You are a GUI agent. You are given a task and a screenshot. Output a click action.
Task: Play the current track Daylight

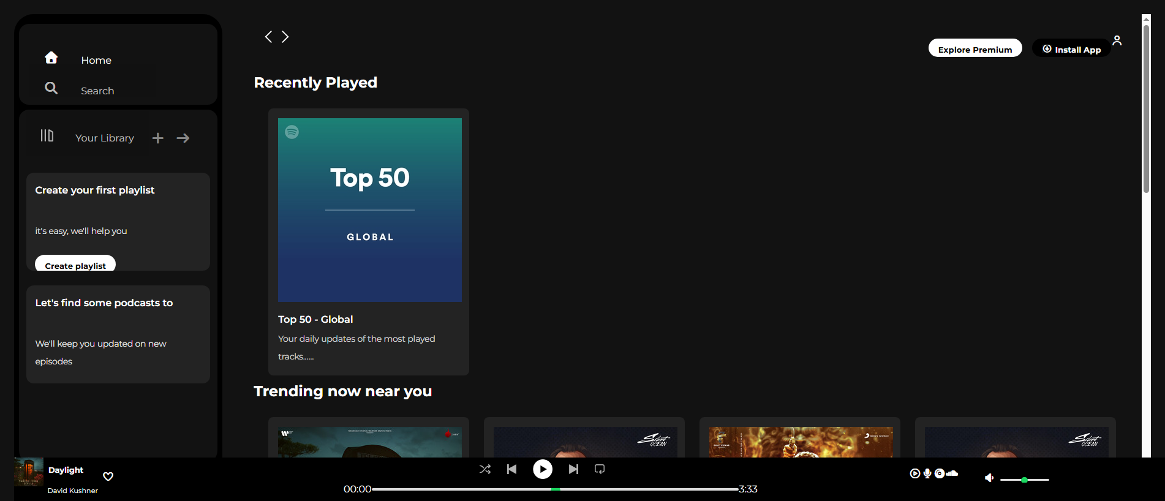[543, 469]
